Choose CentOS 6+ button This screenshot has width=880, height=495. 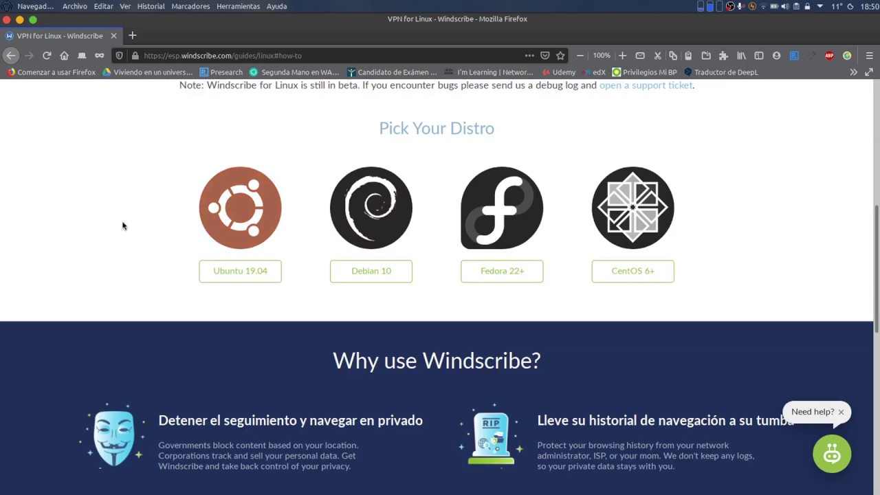click(632, 271)
